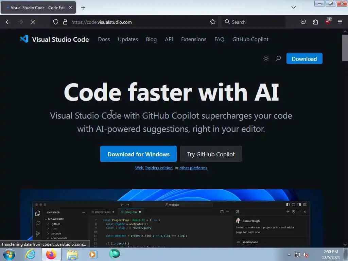Screen dimensions: 348x261
Task: Click the search icon in VS Code preview sidebar
Action: coord(38,223)
